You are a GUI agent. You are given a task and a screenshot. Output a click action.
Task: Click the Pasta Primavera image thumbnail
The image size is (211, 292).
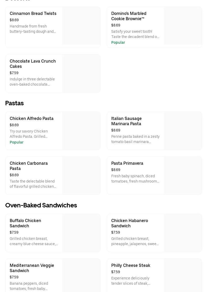pyautogui.click(x=183, y=175)
